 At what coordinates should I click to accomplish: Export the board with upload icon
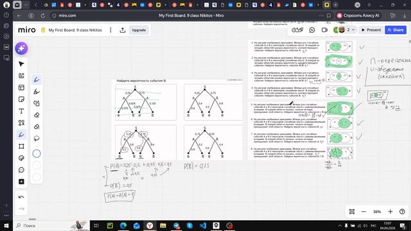pos(123,30)
